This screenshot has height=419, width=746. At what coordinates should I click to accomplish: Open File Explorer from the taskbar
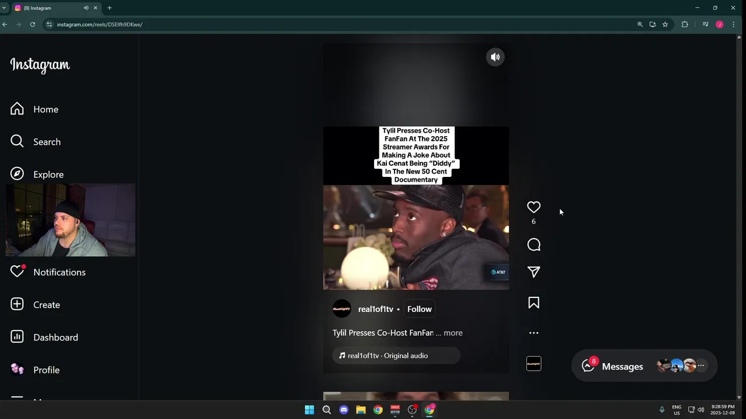(361, 410)
